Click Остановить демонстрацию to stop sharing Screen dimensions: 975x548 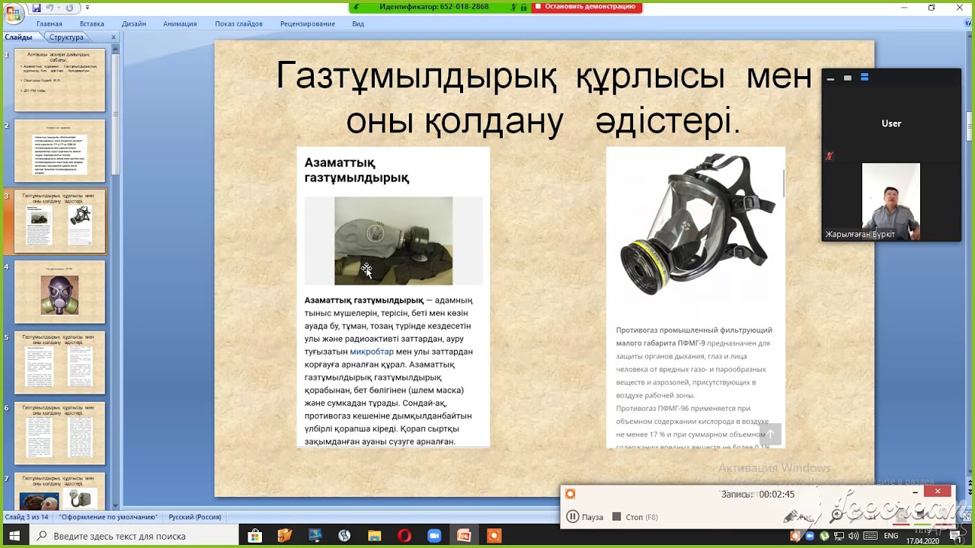(x=585, y=7)
